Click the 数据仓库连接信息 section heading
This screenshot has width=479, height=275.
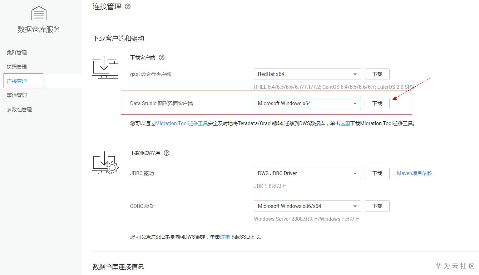(118, 267)
